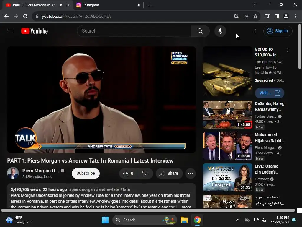This screenshot has height=227, width=302.
Task: Open the #andrewtate hashtag
Action: [108, 189]
